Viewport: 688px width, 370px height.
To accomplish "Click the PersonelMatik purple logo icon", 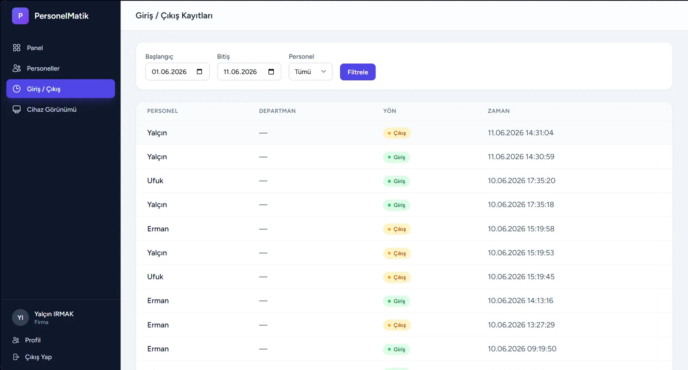I will (20, 16).
